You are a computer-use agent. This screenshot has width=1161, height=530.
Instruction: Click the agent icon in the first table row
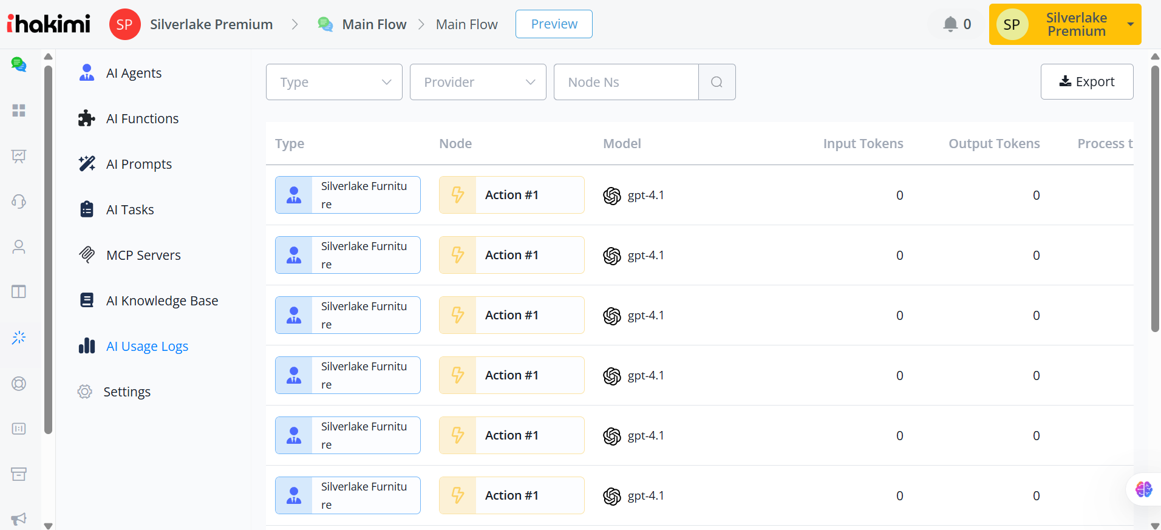(x=294, y=195)
